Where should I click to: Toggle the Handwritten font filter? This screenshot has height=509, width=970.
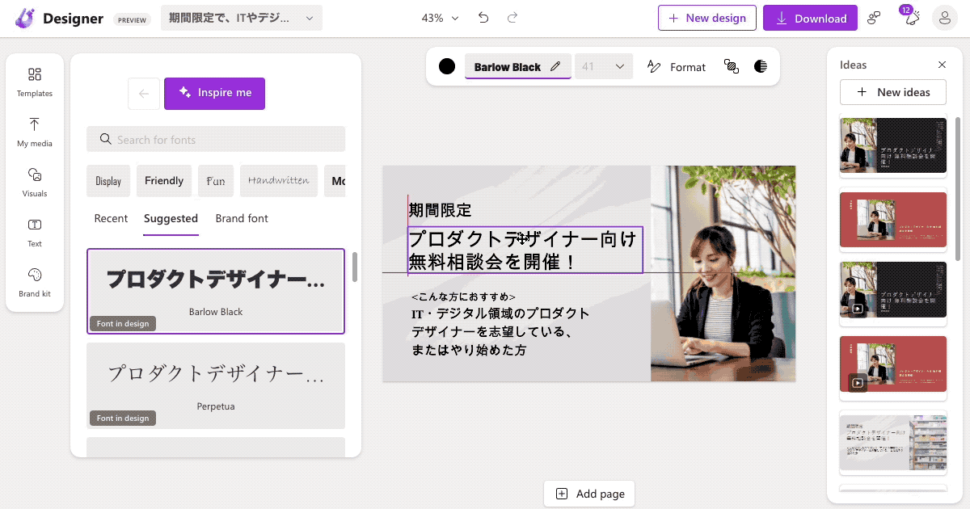point(278,180)
